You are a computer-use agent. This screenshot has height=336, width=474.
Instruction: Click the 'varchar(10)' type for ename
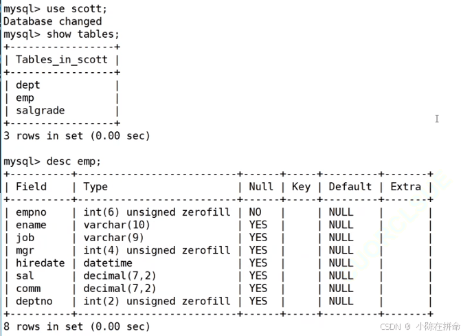pos(117,225)
